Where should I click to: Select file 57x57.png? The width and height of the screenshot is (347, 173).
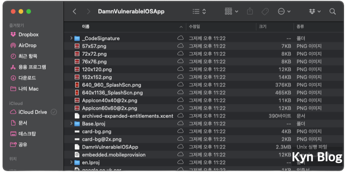pyautogui.click(x=94, y=46)
